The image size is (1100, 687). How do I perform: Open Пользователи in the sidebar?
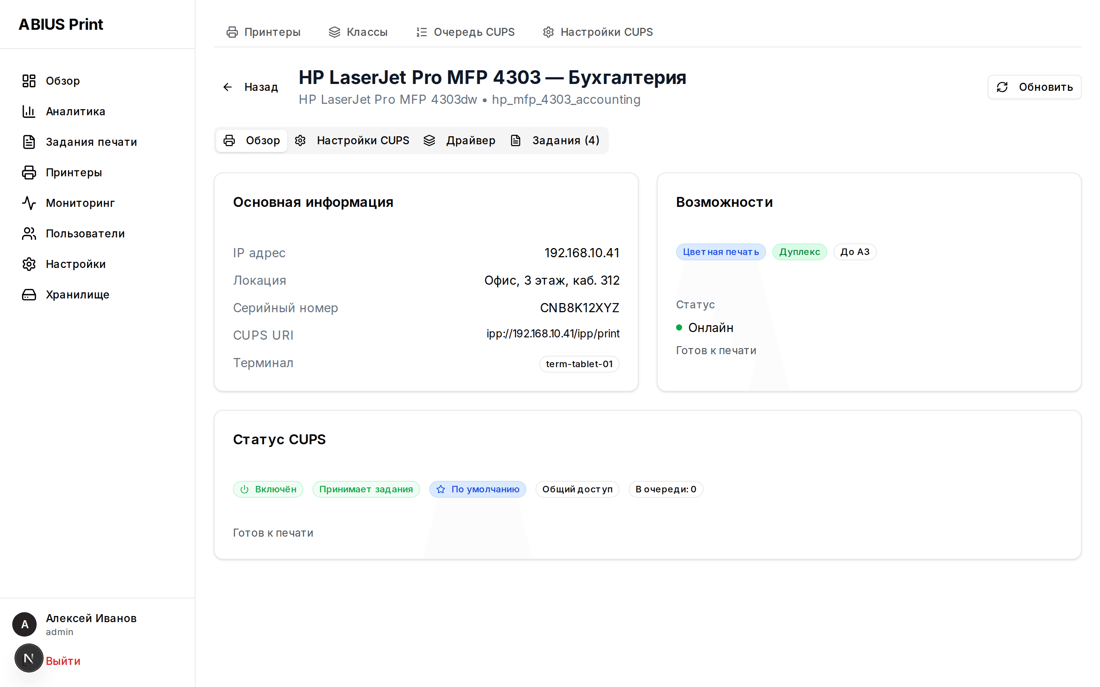point(97,234)
